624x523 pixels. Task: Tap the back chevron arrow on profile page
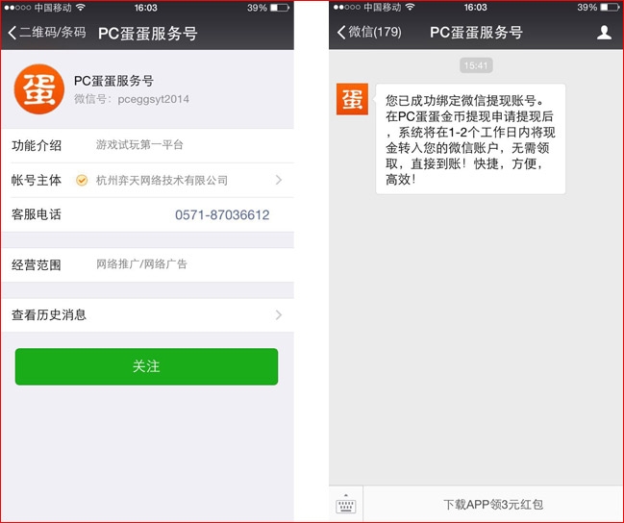tap(12, 33)
